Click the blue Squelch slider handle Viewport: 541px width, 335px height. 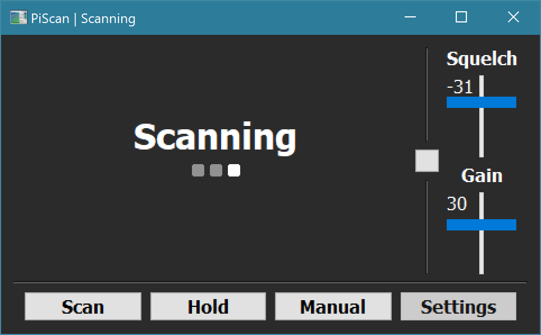[x=481, y=102]
